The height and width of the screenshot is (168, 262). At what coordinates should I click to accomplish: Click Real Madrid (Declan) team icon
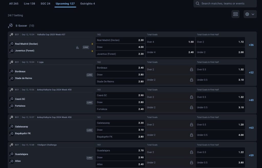12,44
